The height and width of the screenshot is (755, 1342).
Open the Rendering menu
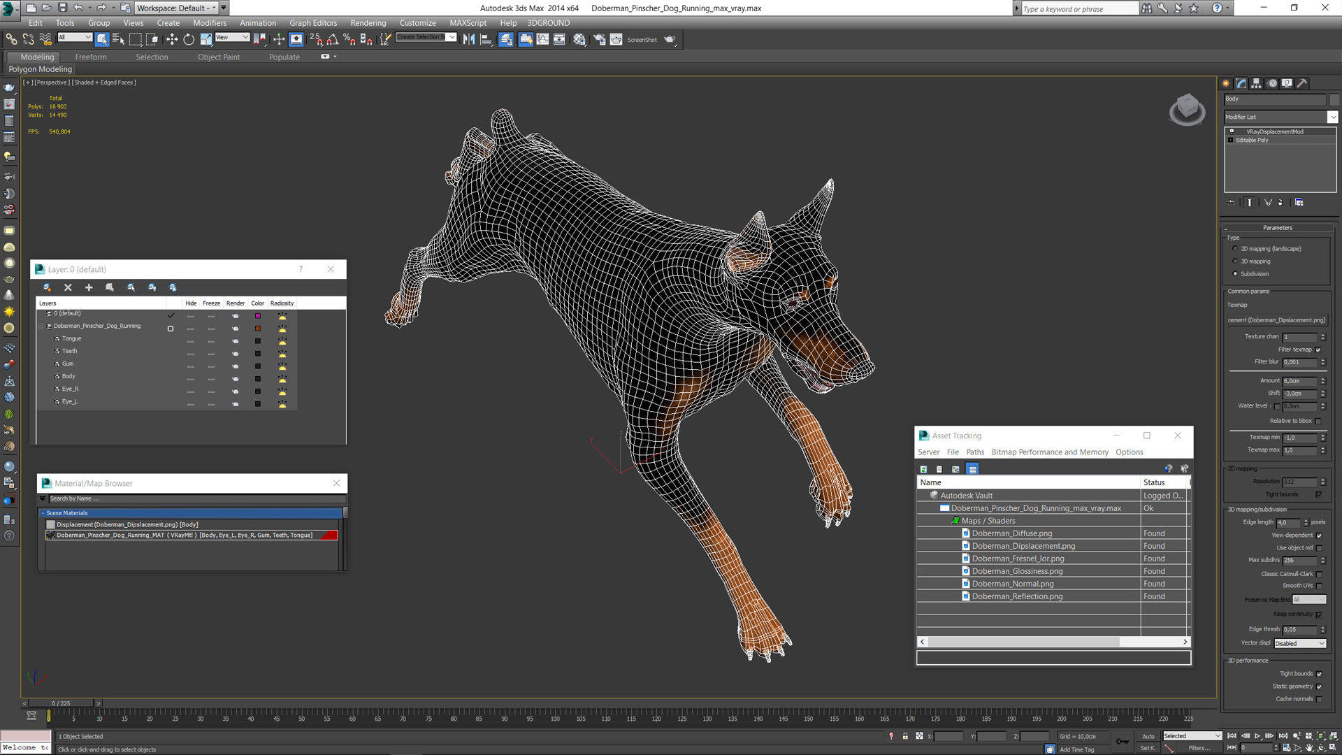(x=368, y=23)
